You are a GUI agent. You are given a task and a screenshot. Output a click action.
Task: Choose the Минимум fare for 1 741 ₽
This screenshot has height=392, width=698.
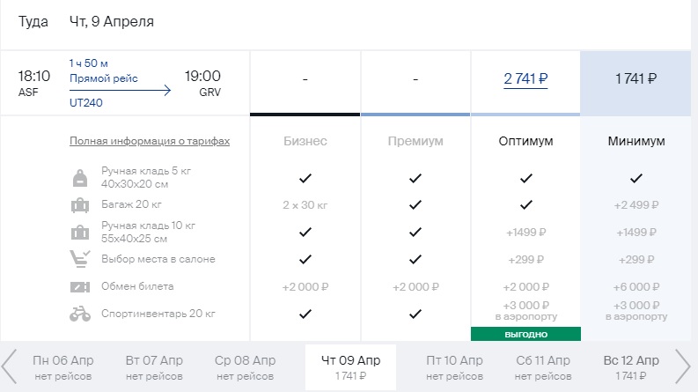pos(636,78)
